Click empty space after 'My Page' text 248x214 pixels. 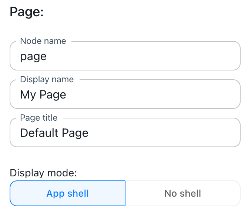pos(155,95)
